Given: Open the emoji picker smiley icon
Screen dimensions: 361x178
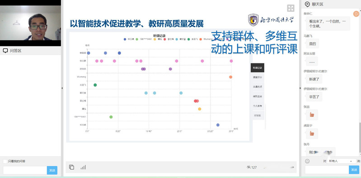Looking at the screenshot, I should click(307, 161).
